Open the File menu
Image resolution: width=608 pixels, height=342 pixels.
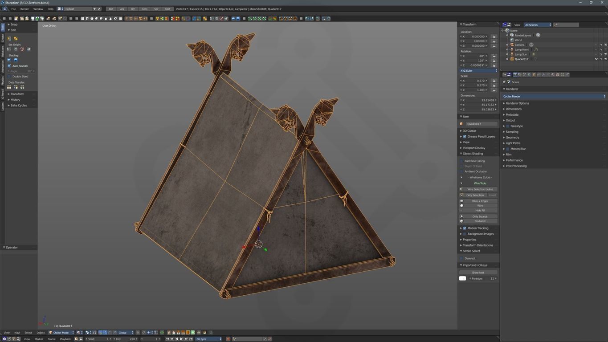(x=13, y=9)
